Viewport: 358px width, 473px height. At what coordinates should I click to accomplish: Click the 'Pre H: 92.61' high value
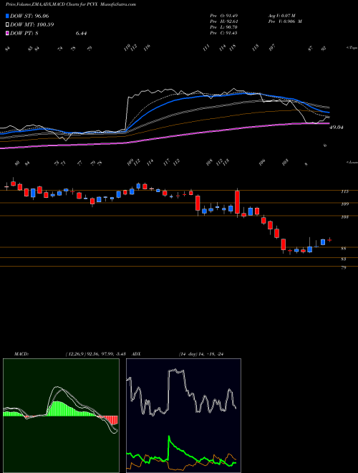coord(223,21)
